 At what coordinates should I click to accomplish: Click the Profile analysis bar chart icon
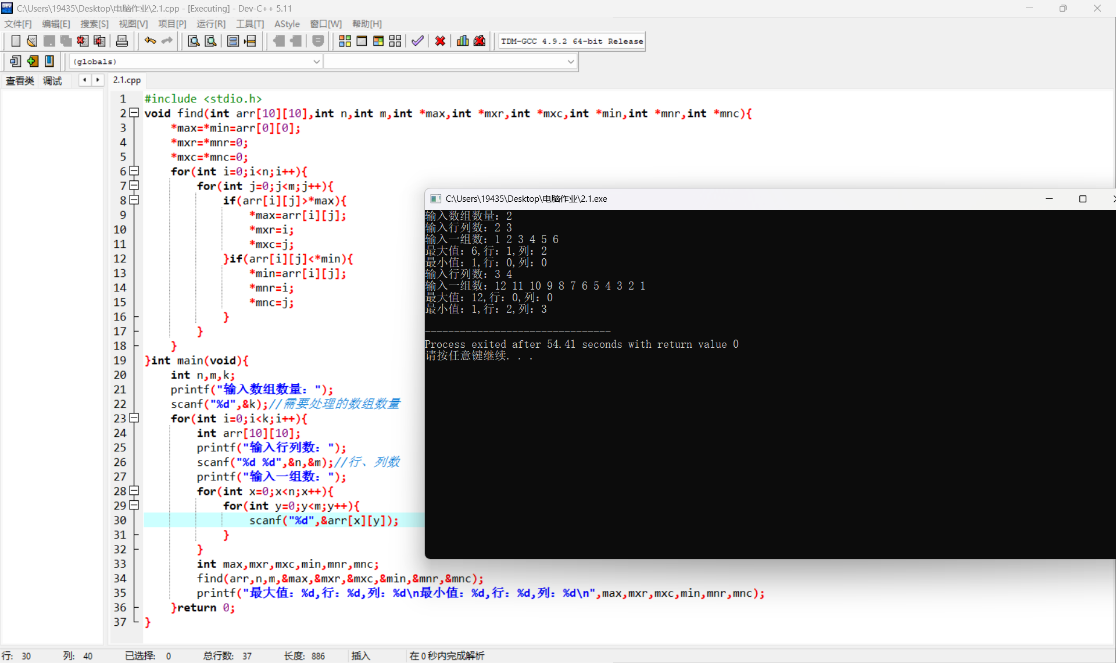click(463, 41)
